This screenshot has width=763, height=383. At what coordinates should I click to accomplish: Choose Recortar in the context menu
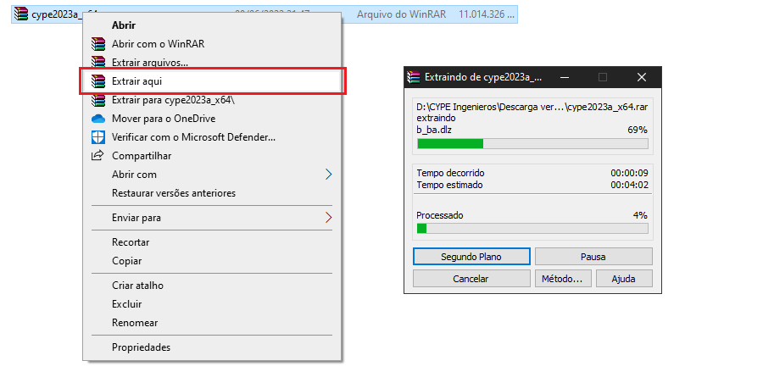131,242
